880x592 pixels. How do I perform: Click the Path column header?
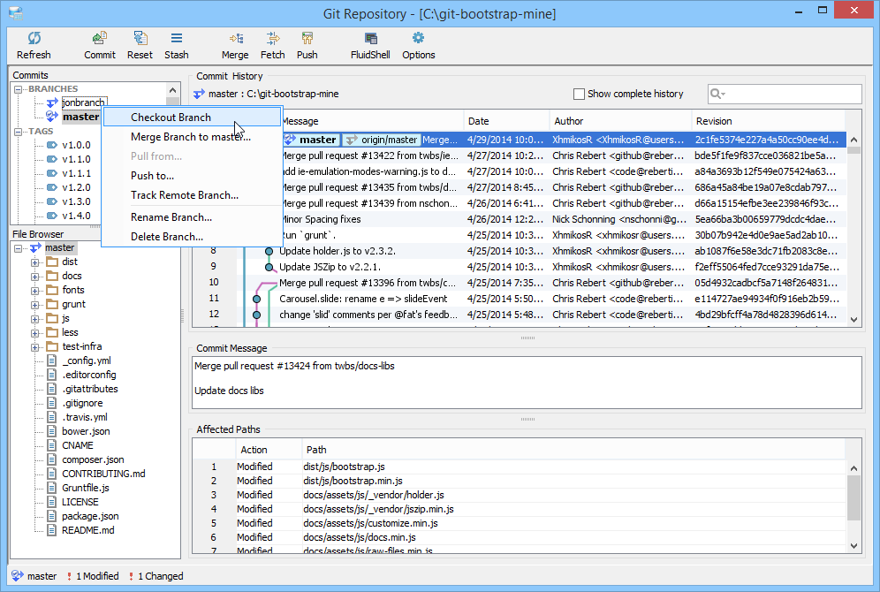point(573,450)
